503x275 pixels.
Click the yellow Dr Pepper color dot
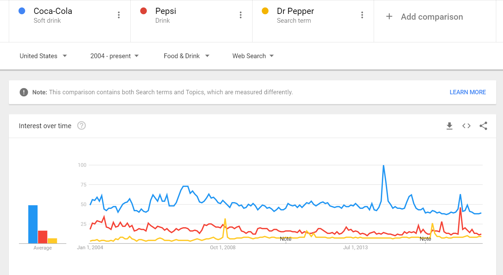coord(265,11)
